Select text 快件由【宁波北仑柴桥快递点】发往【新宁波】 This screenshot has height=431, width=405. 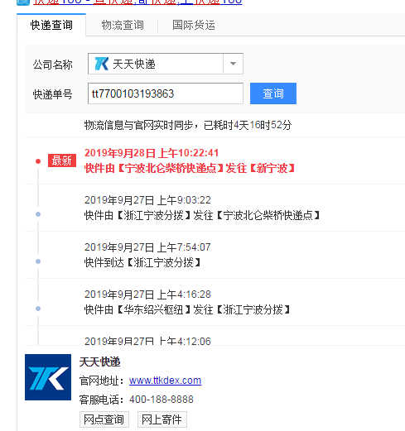point(190,168)
